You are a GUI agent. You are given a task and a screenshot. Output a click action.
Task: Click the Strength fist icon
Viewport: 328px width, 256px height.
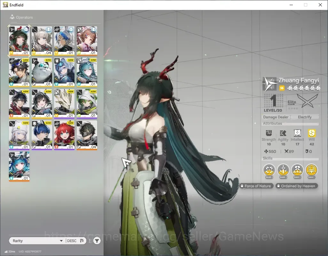click(269, 133)
